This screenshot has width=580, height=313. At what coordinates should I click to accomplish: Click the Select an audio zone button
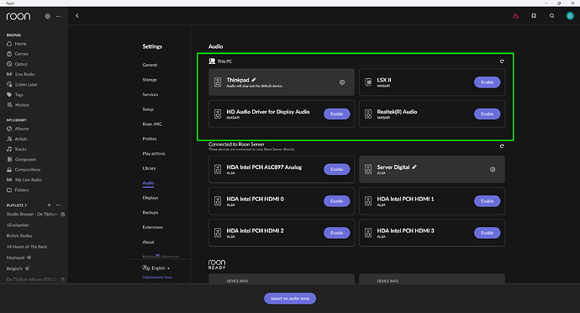290,299
